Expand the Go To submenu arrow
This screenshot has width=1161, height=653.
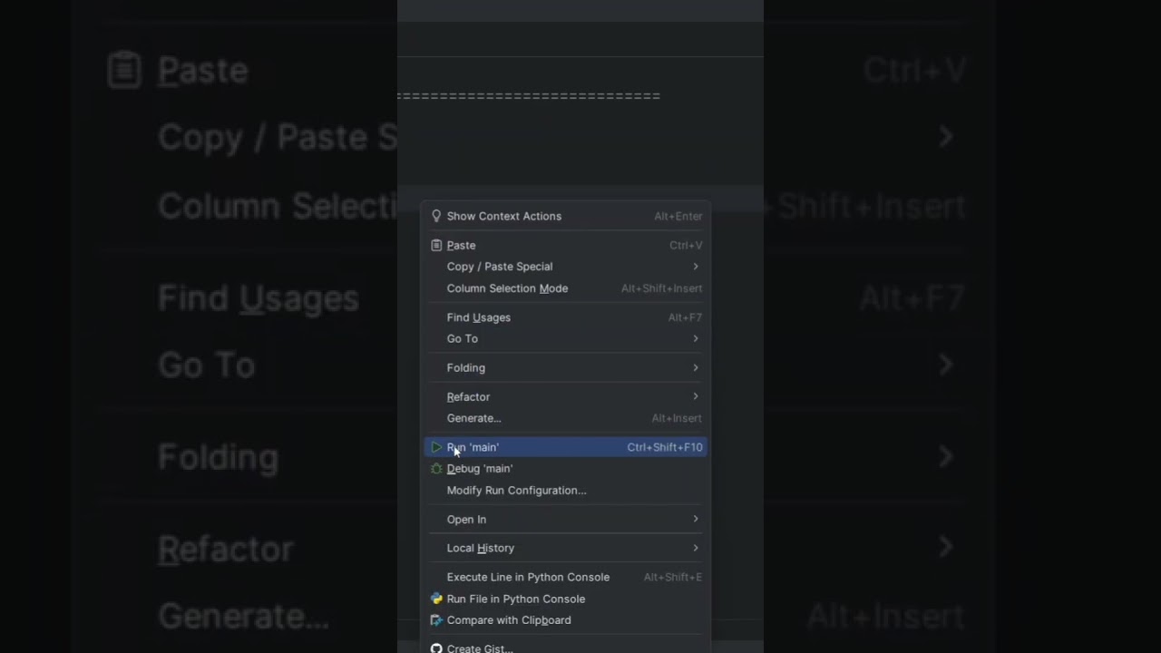click(696, 338)
